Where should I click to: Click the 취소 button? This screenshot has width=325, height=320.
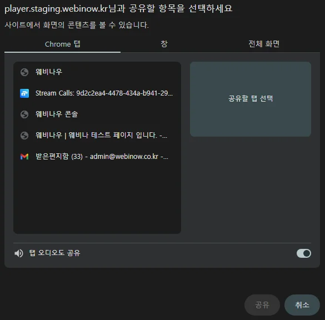click(302, 305)
